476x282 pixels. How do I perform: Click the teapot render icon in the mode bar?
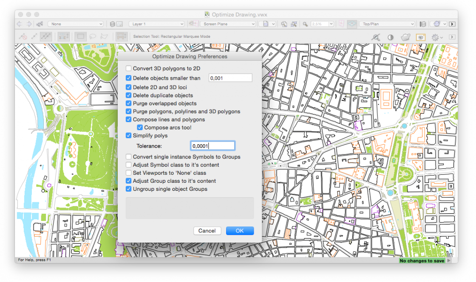pyautogui.click(x=405, y=37)
